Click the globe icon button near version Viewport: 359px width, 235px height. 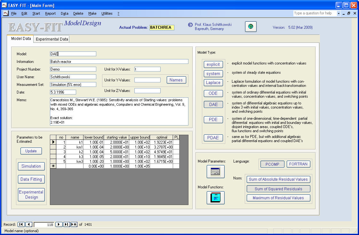pos(251,27)
